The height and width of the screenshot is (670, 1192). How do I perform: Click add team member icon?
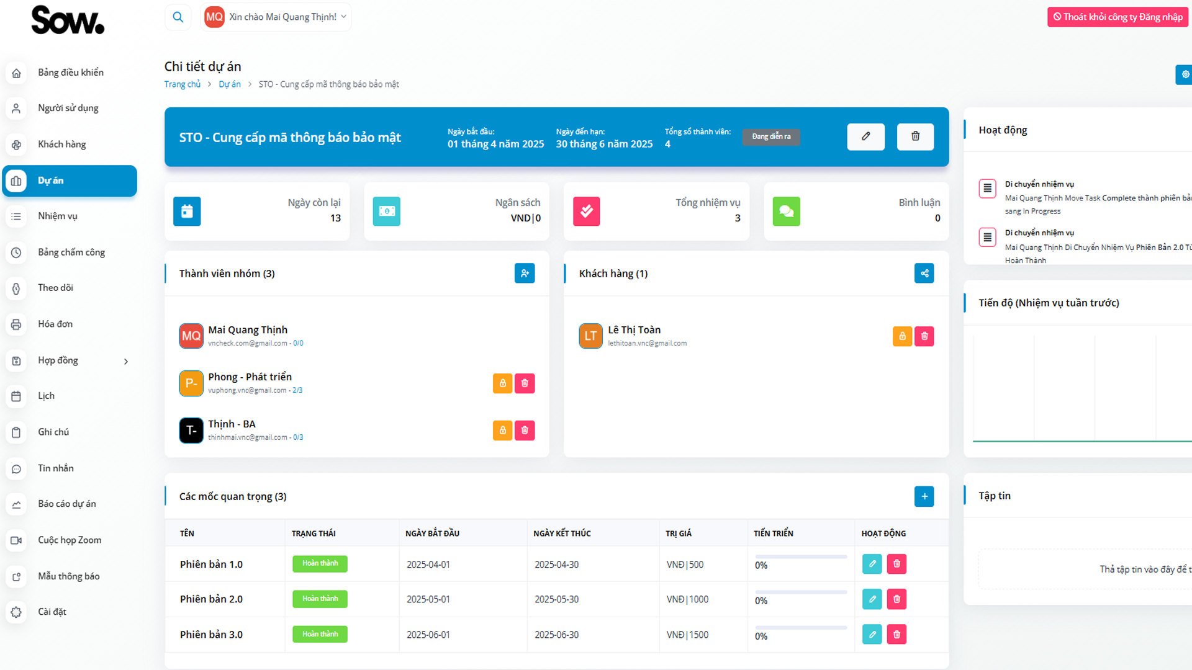(x=525, y=273)
